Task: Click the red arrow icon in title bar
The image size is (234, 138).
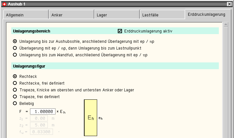Action: (4, 4)
